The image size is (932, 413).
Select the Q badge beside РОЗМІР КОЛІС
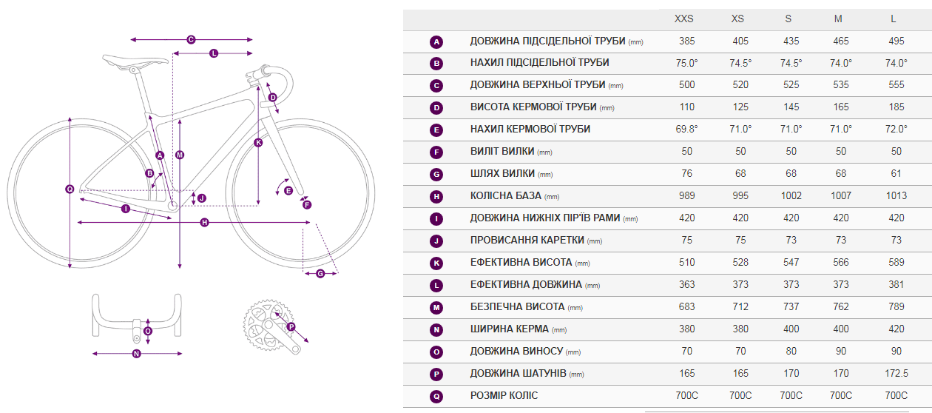coord(436,397)
